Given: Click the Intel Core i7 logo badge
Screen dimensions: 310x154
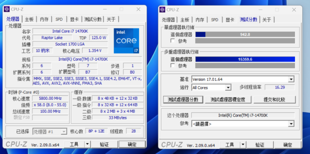Looking at the screenshot, I should click(126, 41).
